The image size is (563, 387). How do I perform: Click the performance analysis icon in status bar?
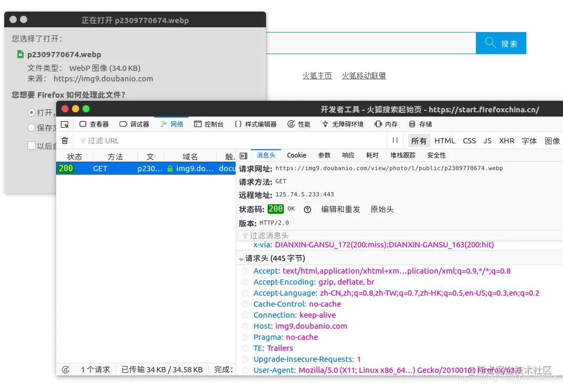pos(66,370)
